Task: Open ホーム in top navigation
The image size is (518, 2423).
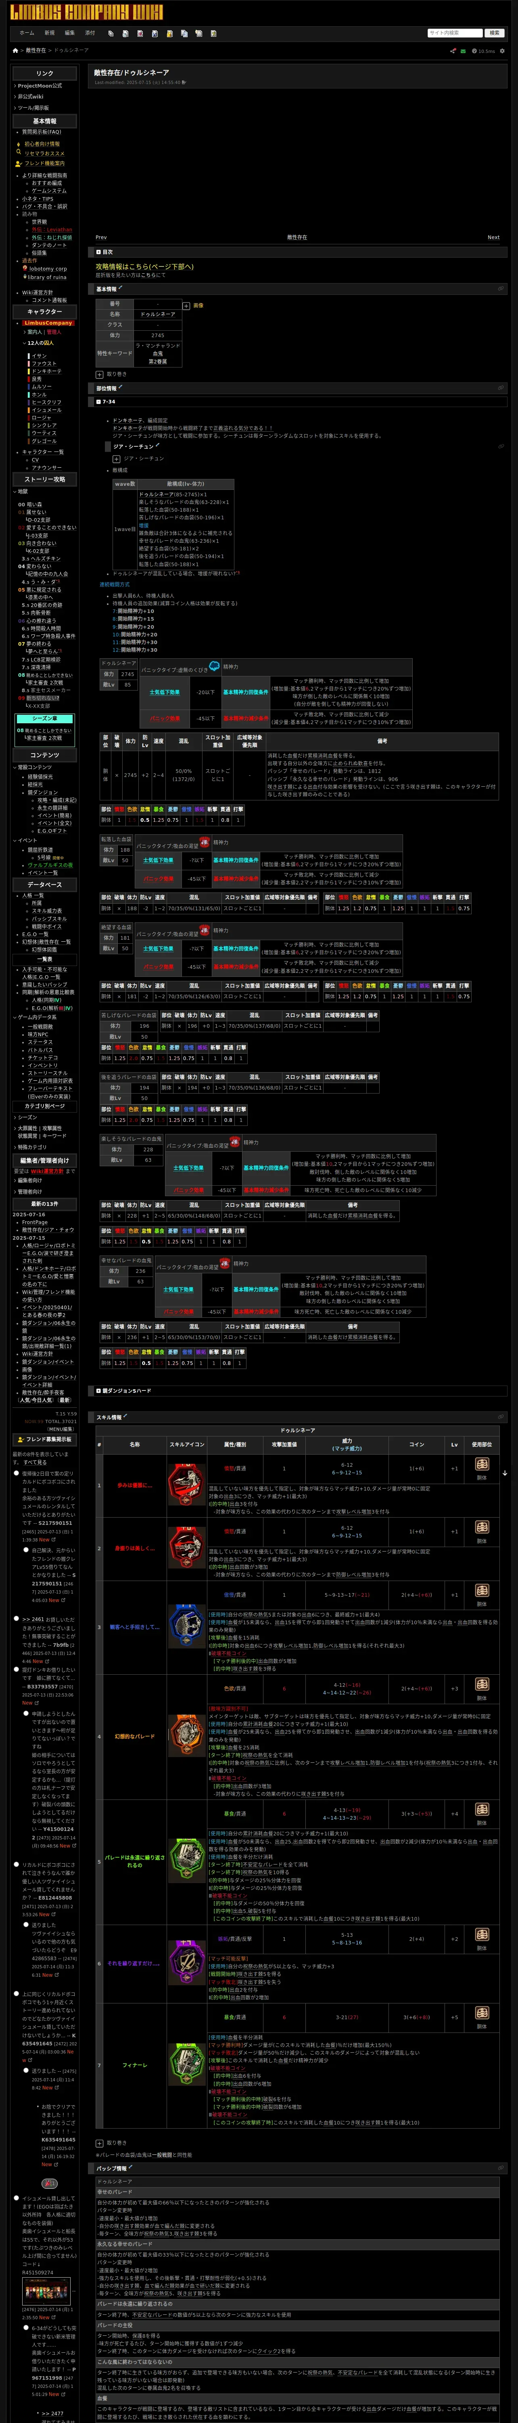Action: (x=27, y=33)
